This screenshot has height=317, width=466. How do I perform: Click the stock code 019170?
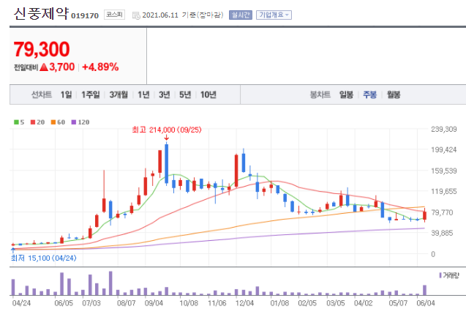click(85, 16)
